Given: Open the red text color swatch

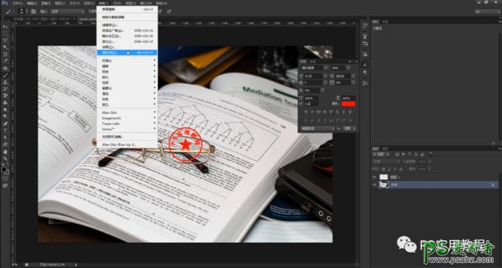Looking at the screenshot, I should [348, 104].
